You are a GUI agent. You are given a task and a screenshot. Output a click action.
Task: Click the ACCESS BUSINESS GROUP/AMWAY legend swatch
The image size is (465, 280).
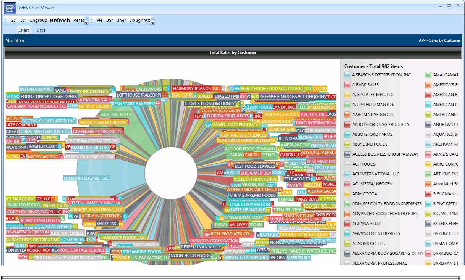click(347, 154)
